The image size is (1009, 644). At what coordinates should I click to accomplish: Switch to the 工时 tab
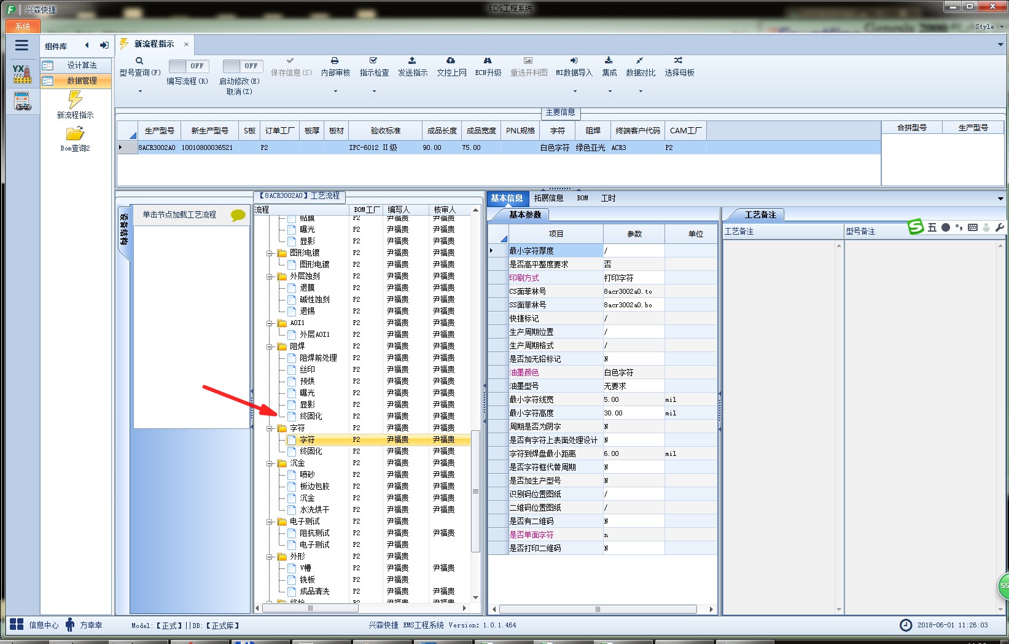[608, 198]
